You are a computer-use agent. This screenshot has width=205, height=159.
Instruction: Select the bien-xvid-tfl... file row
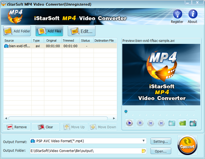(60, 46)
